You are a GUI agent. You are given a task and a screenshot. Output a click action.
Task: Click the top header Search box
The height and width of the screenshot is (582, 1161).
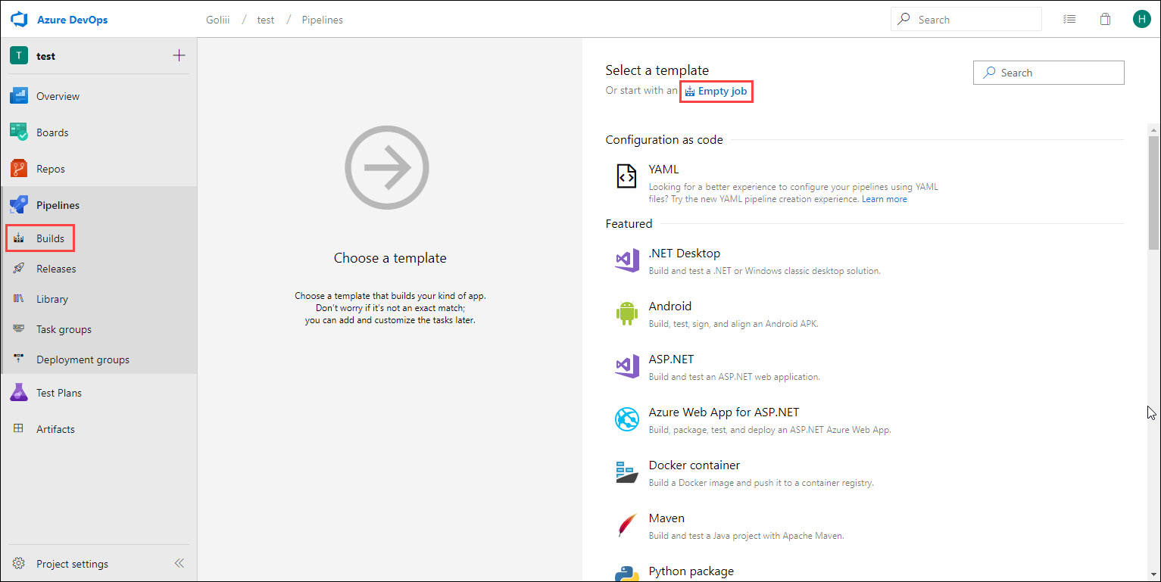click(x=966, y=20)
